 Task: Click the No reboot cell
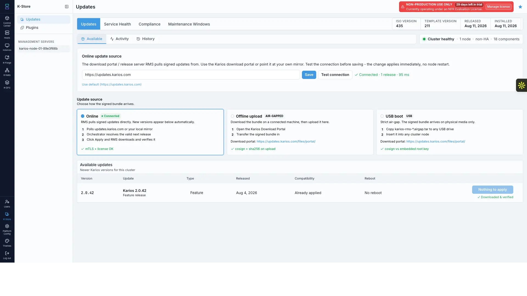(x=373, y=193)
